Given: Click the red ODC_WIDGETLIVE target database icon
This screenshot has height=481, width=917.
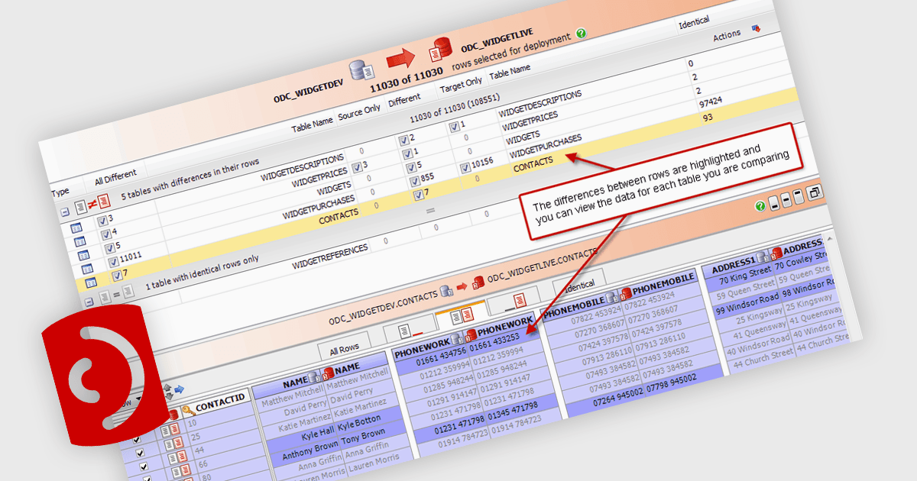Looking at the screenshot, I should (440, 50).
